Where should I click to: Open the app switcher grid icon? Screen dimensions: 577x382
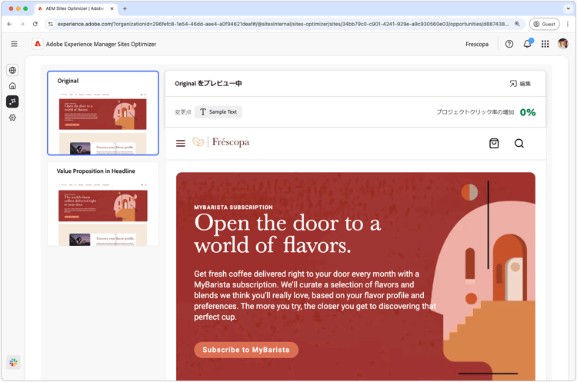coord(545,44)
